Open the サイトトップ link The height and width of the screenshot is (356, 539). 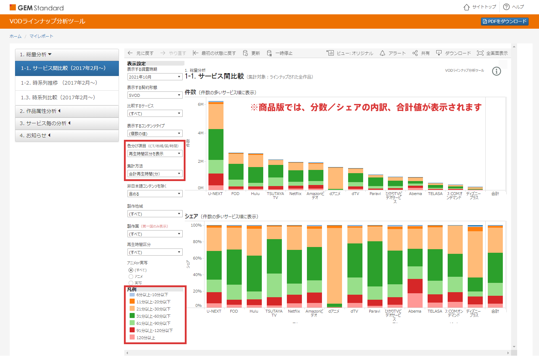pos(484,7)
